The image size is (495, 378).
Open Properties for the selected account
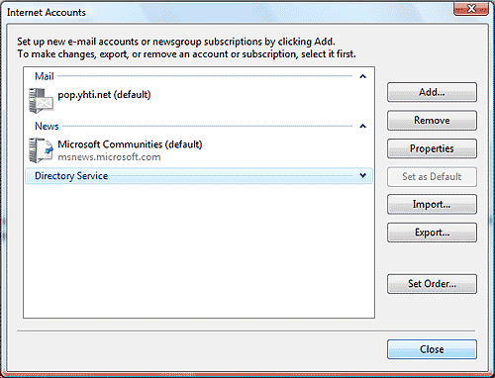pos(432,148)
